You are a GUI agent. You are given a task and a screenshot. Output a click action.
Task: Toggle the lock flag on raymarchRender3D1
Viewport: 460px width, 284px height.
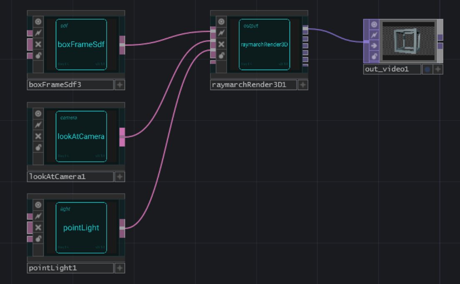pos(221,55)
